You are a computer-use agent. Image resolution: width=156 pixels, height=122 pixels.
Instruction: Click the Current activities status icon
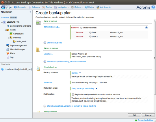(136, 120)
